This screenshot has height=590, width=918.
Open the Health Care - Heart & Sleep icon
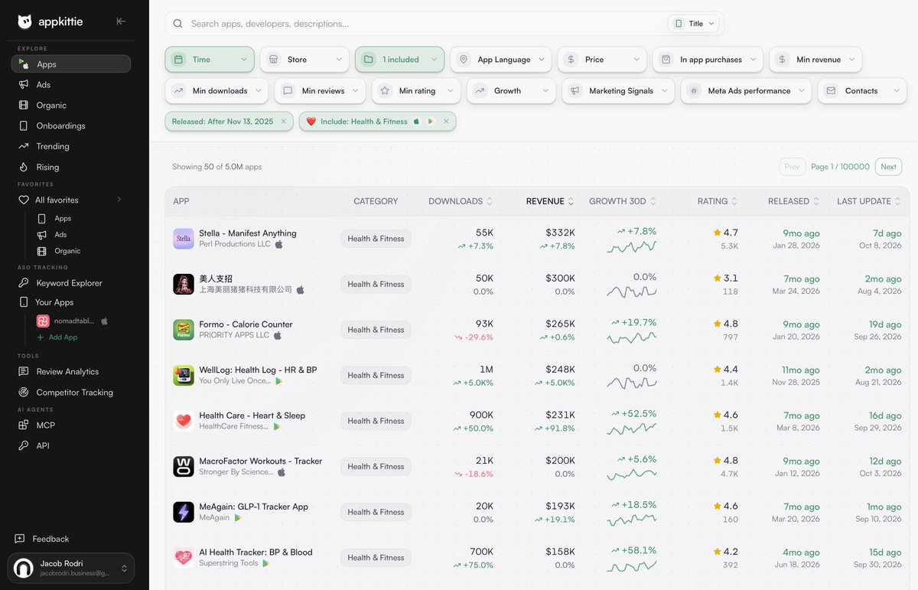pyautogui.click(x=184, y=421)
